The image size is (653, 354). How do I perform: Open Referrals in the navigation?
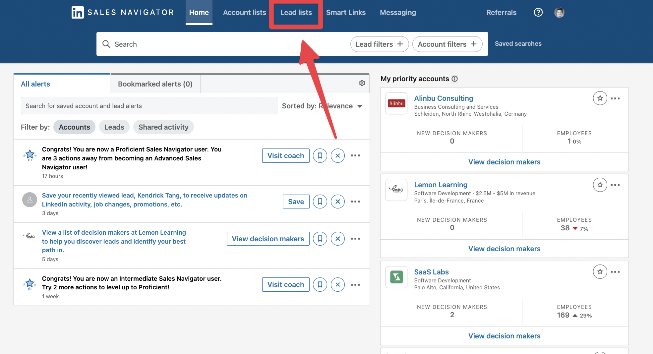tap(501, 13)
